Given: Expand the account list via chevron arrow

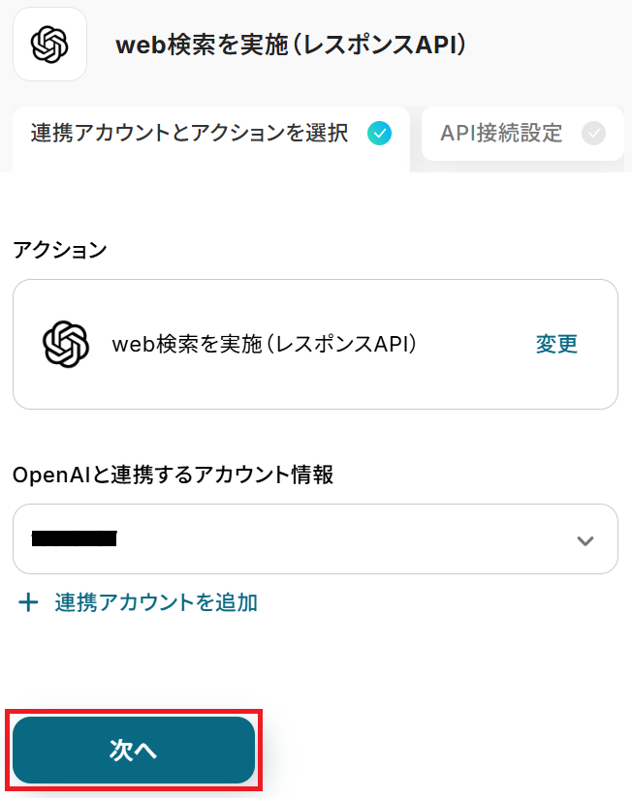Looking at the screenshot, I should click(x=585, y=540).
